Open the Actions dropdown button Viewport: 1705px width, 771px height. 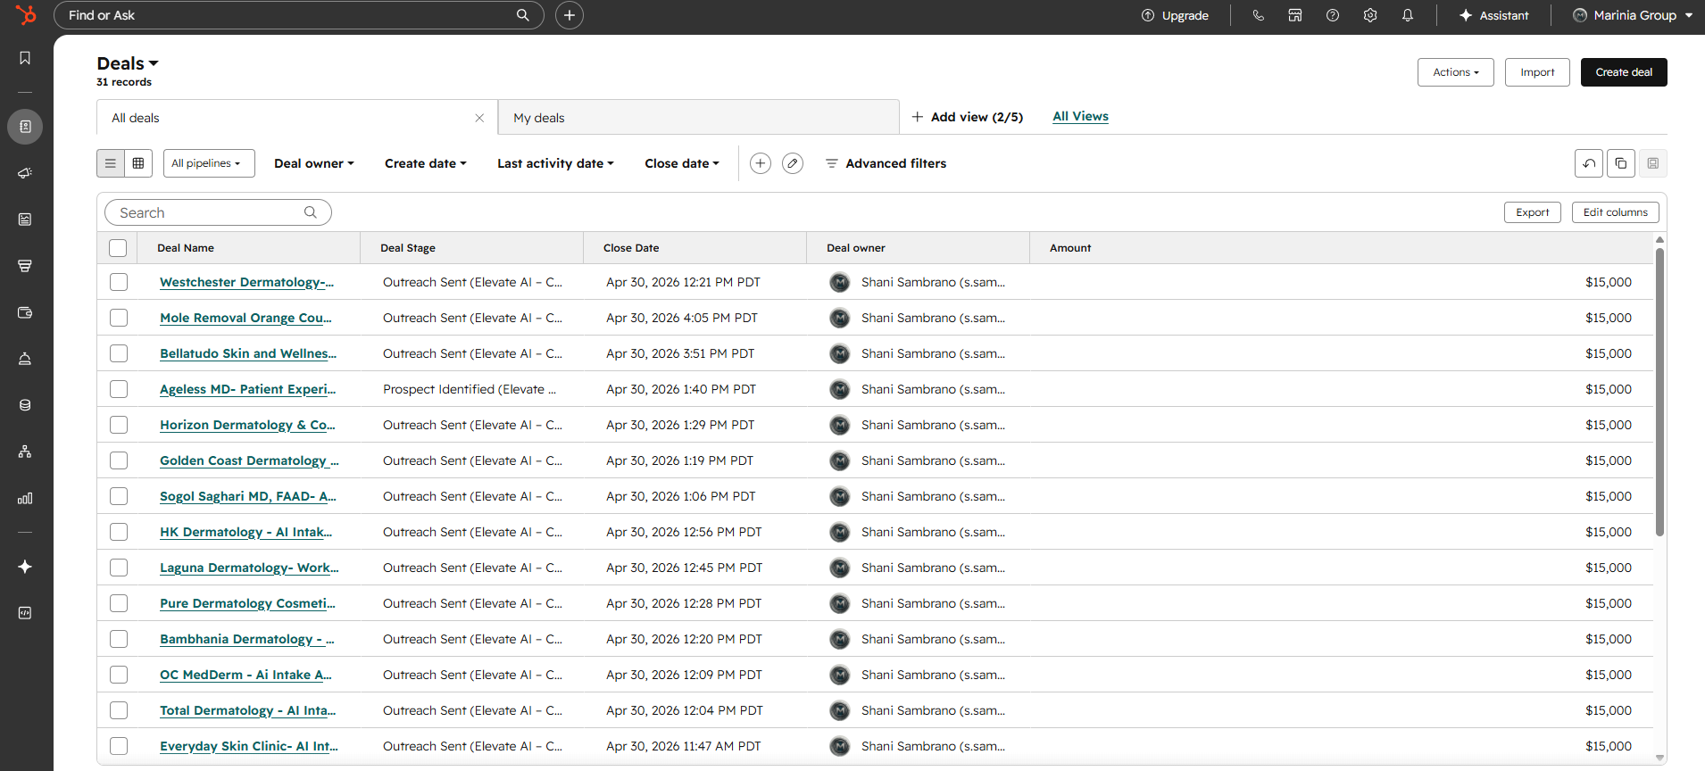(x=1456, y=72)
